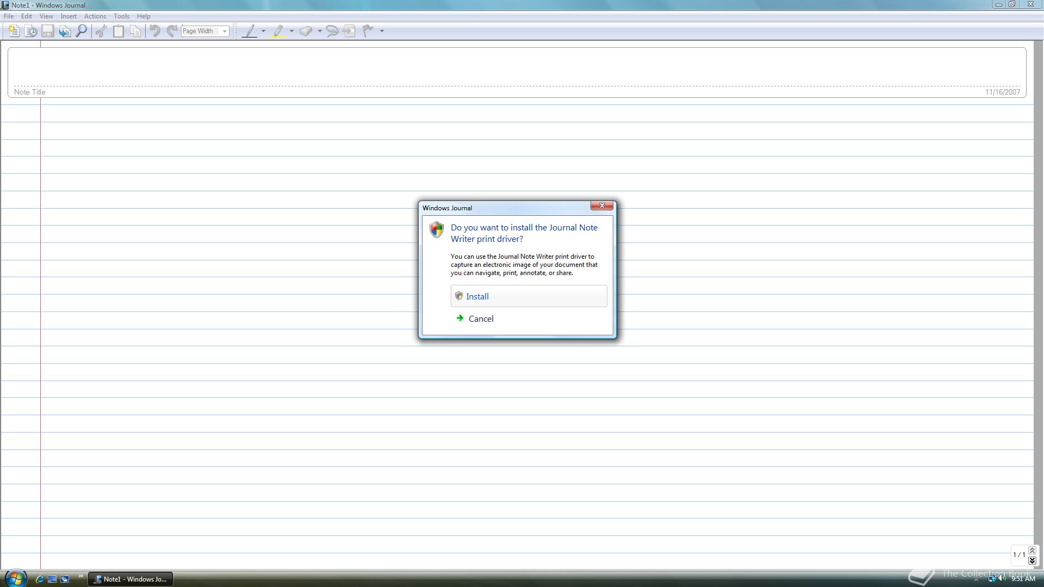Open the Insert menu
This screenshot has width=1044, height=587.
click(x=69, y=16)
